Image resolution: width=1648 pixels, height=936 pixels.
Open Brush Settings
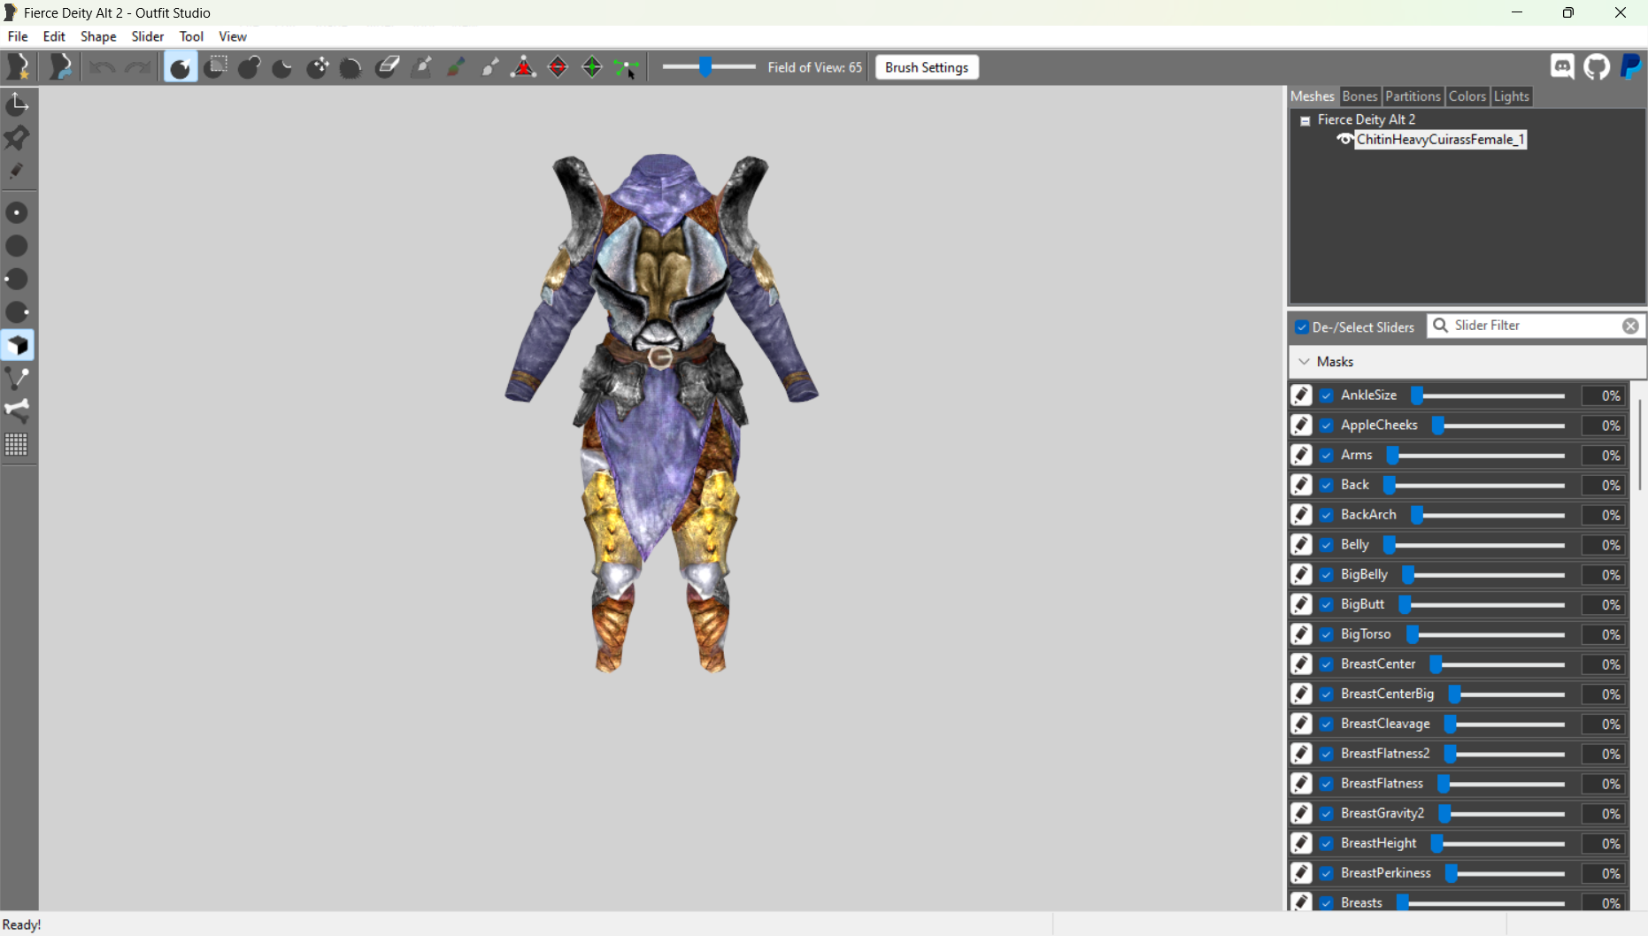[927, 67]
